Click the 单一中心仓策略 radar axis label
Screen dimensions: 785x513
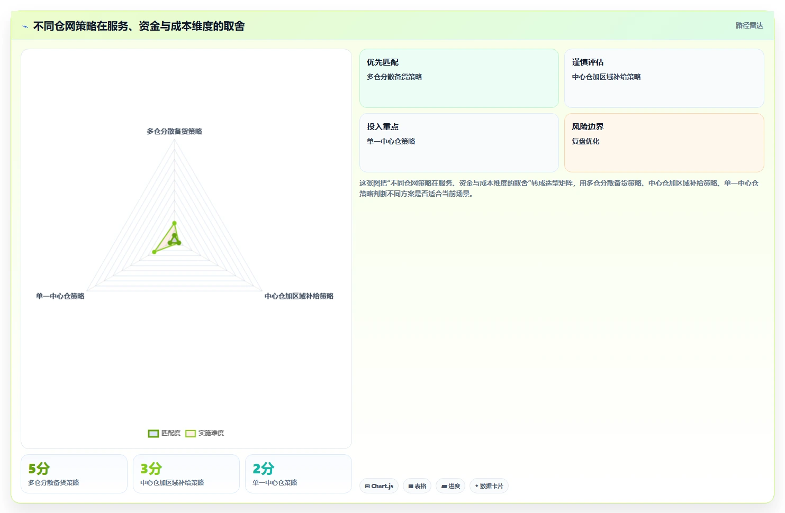click(x=60, y=296)
